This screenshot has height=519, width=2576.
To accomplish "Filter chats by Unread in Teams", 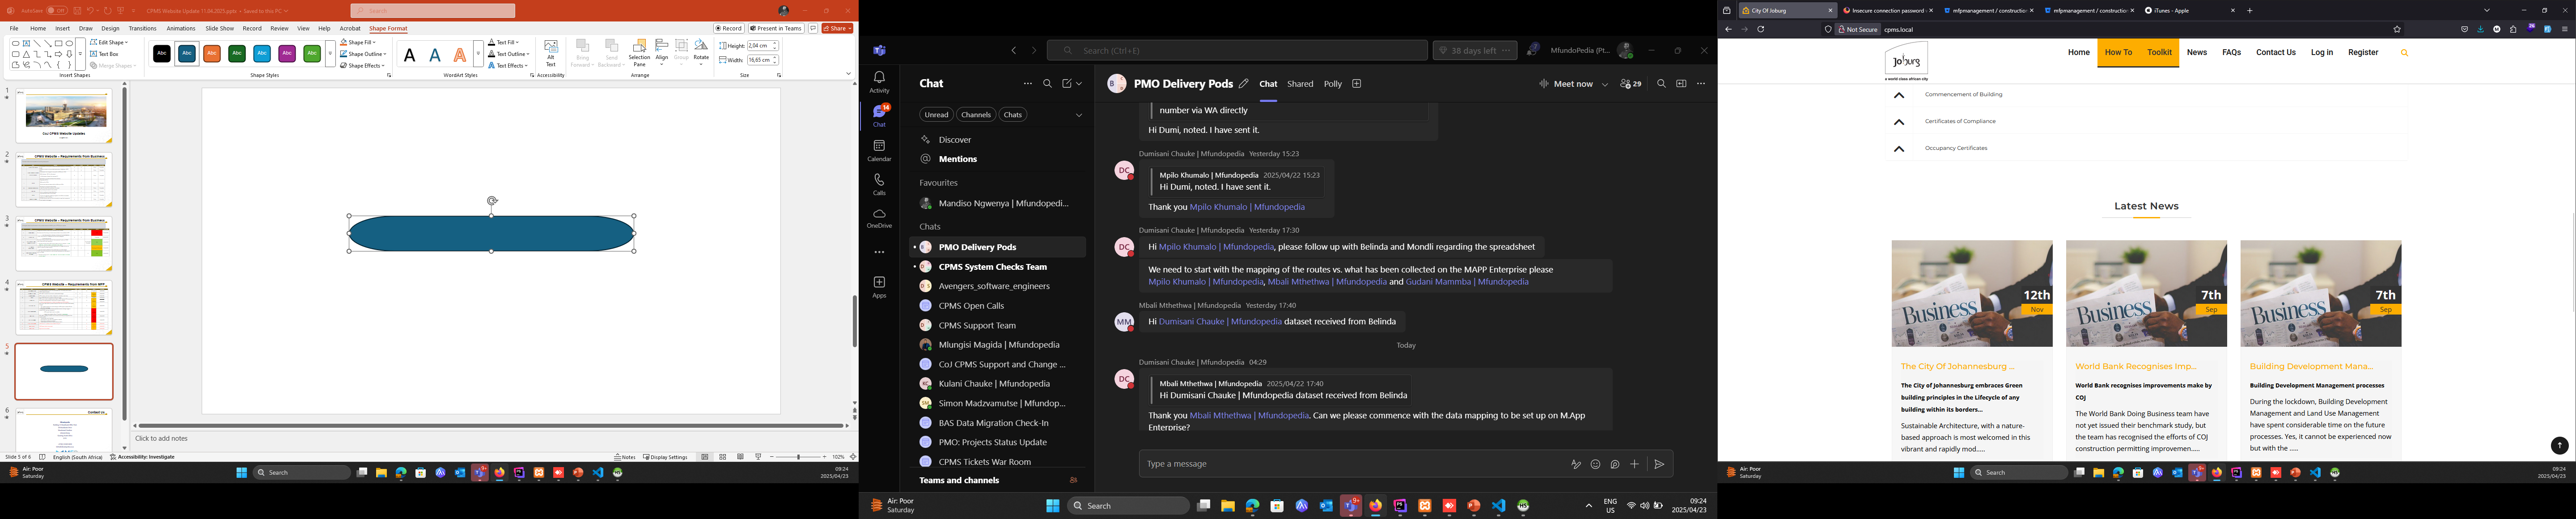I will coord(936,115).
